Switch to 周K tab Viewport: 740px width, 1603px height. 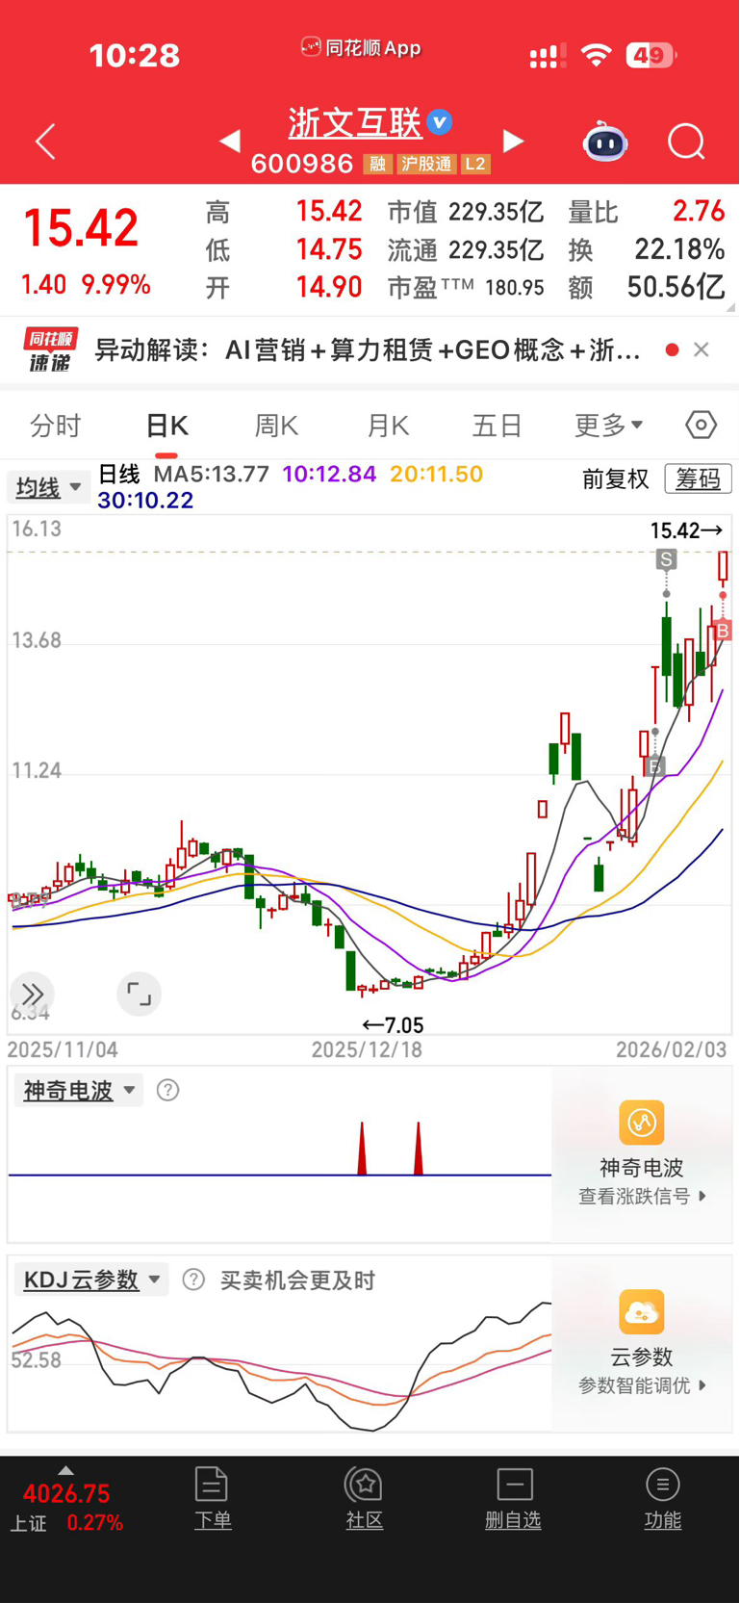click(x=276, y=425)
